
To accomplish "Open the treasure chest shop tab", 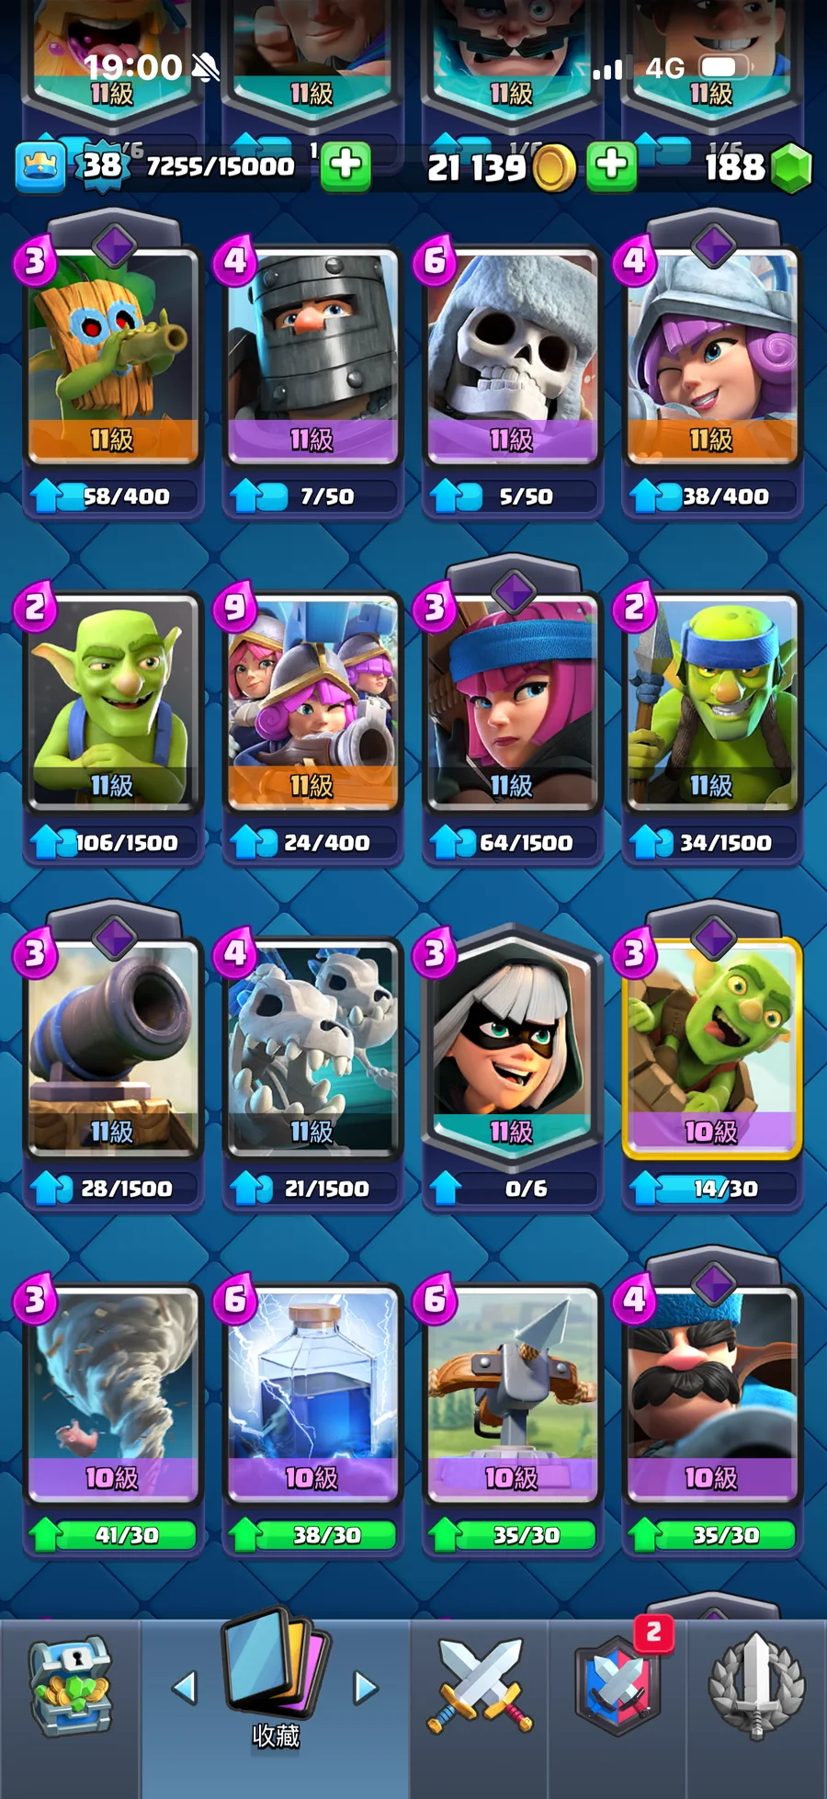I will click(71, 1687).
